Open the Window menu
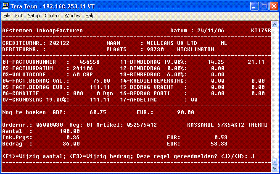Screen dimensions: 280x174 (x=72, y=16)
